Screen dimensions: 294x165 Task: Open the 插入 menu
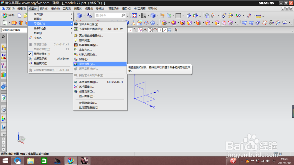click(44, 9)
